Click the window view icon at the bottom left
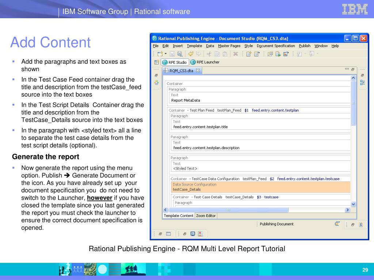 click(168, 234)
